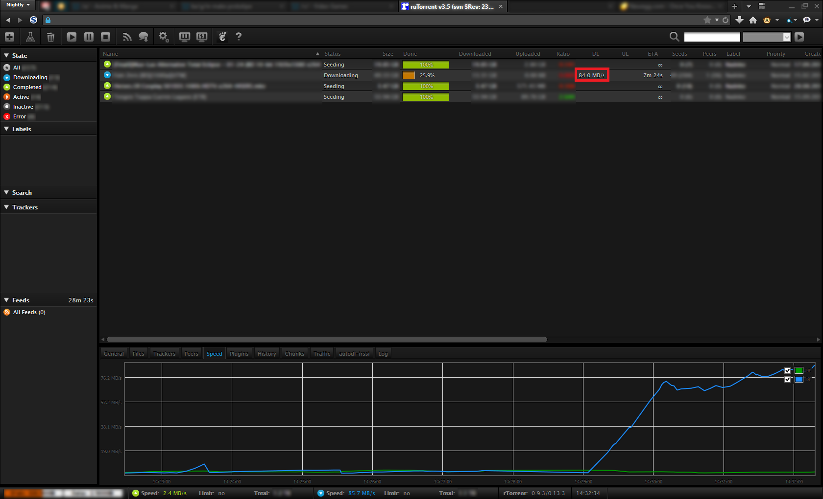
Task: Click the monitor with arrows toolbar icon
Action: point(202,37)
